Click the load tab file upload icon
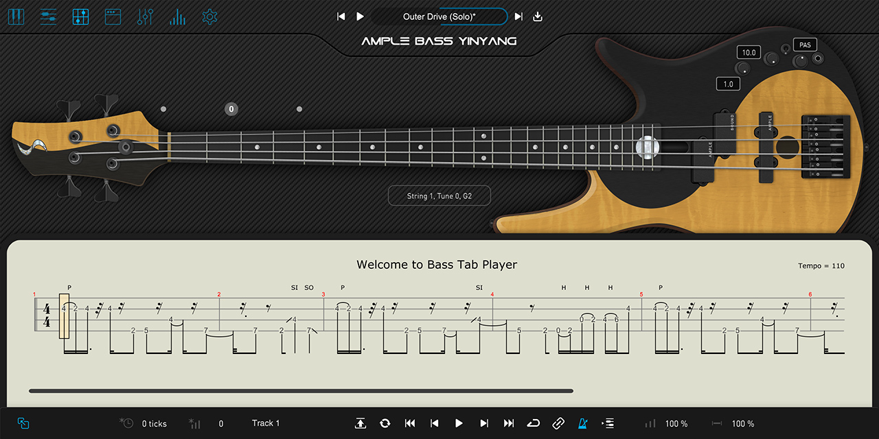 pyautogui.click(x=361, y=423)
